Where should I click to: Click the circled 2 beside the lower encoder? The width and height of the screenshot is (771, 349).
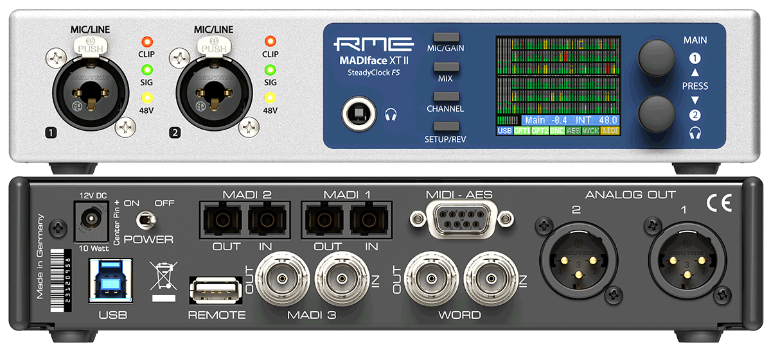click(x=695, y=116)
